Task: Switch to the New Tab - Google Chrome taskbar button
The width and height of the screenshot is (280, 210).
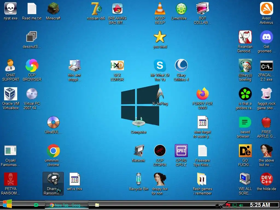Action: click(x=66, y=205)
